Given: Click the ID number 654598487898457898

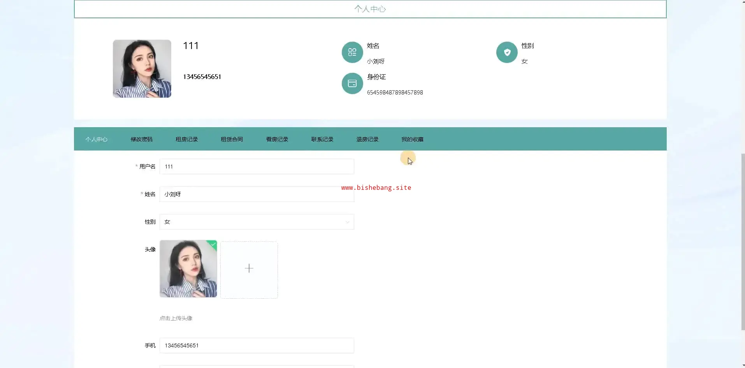Looking at the screenshot, I should tap(395, 93).
